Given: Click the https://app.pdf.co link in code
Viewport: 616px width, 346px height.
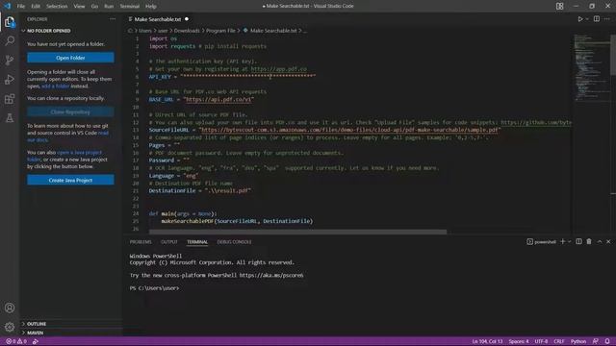Looking at the screenshot, I should 278,69.
